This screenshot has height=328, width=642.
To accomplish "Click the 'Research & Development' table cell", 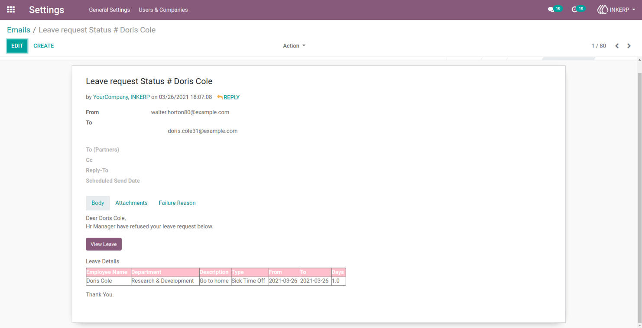I will pyautogui.click(x=165, y=281).
